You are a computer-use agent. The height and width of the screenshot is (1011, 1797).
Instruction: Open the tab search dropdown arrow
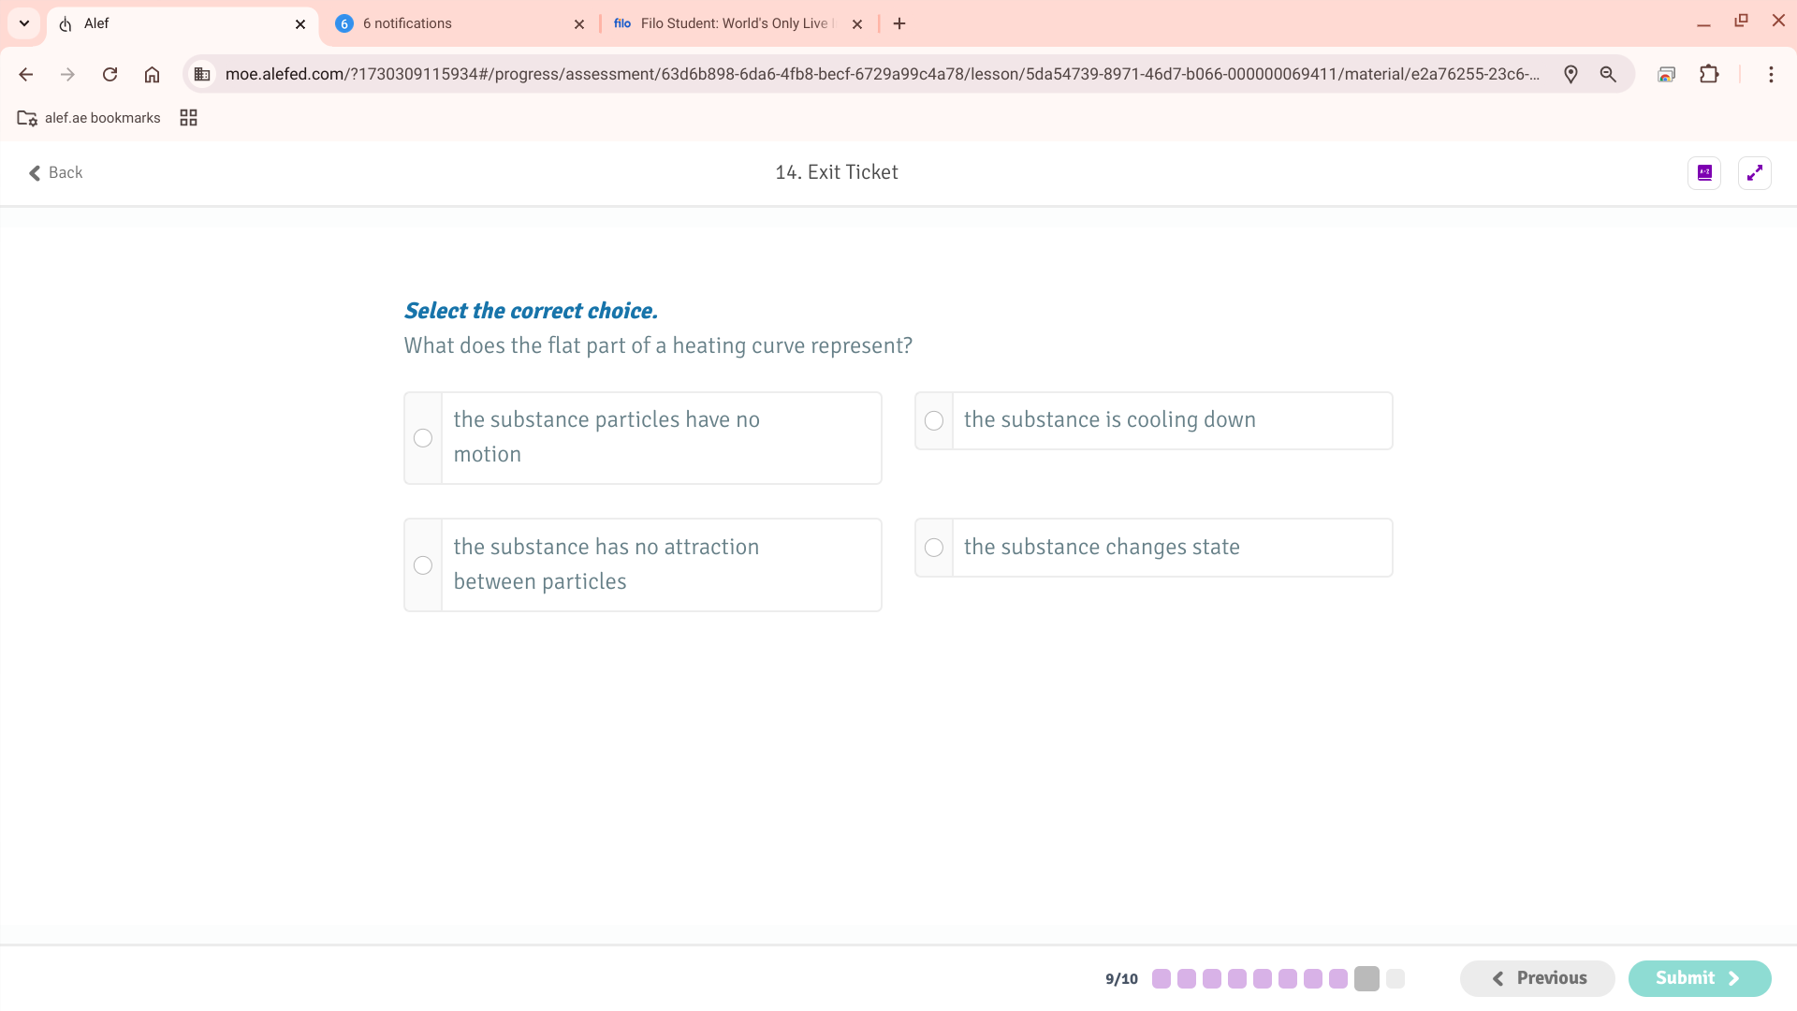click(24, 23)
